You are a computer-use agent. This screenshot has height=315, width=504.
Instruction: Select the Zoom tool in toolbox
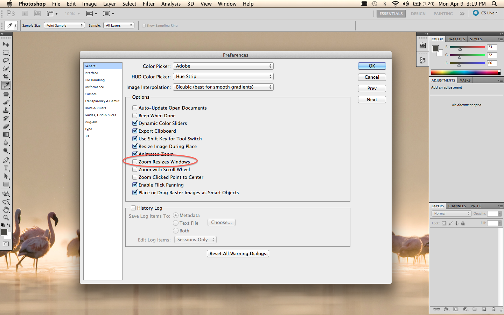coord(6,217)
